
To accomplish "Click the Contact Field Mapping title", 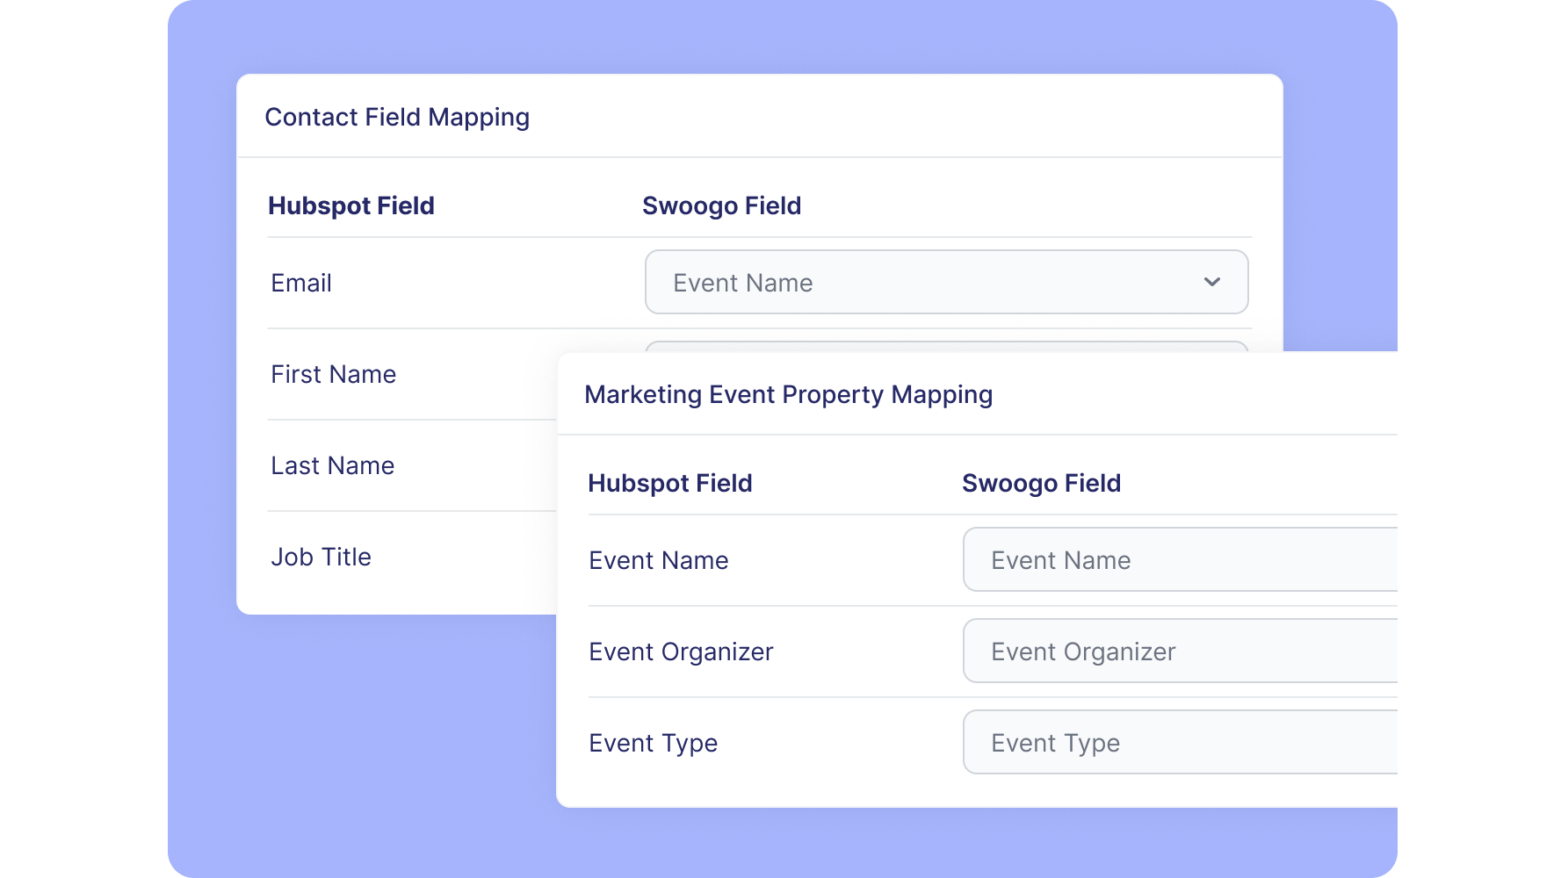I will click(397, 117).
